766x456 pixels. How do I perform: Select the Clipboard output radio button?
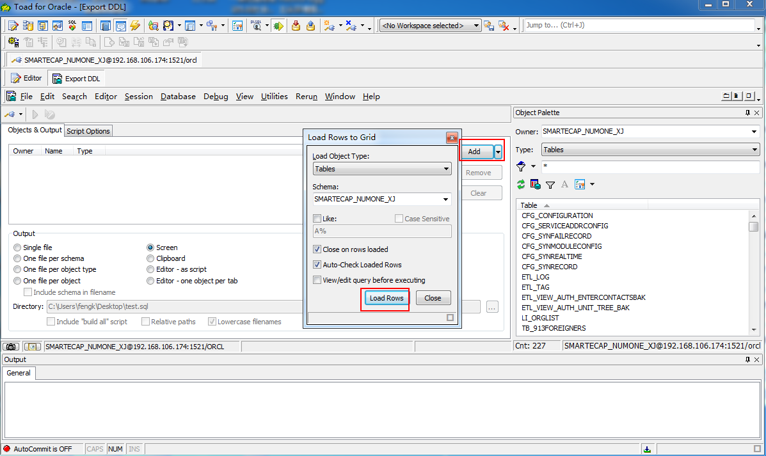(x=150, y=258)
